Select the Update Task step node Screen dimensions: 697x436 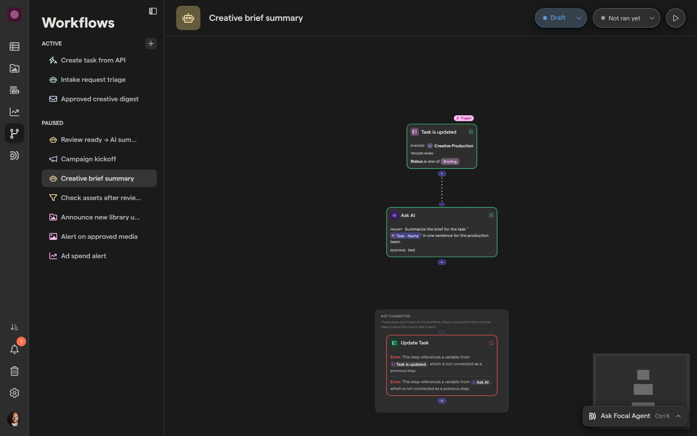(x=442, y=365)
